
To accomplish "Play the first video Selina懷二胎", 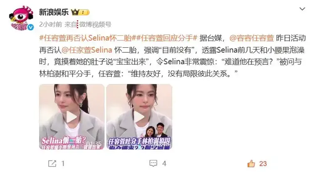I will [x=72, y=117].
